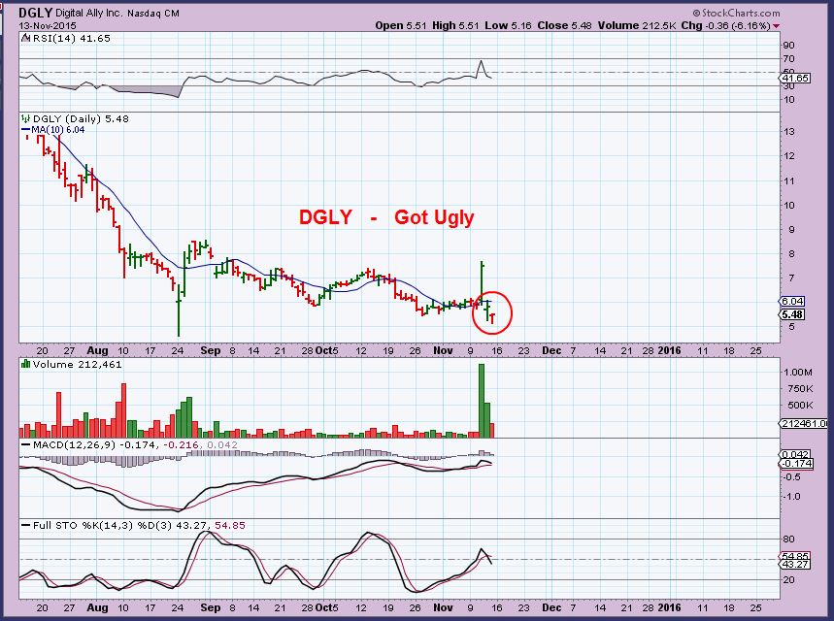Click the High 5.51 value
The height and width of the screenshot is (621, 834).
pyautogui.click(x=455, y=25)
